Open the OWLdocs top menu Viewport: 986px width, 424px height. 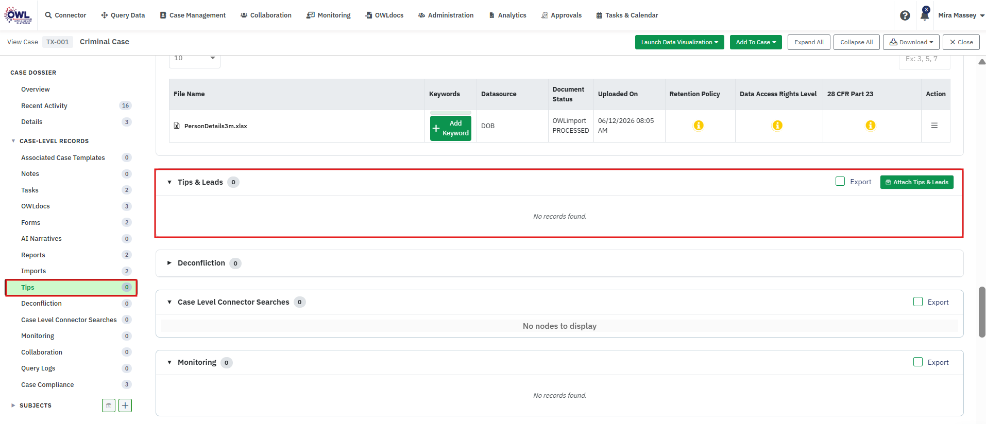click(384, 15)
